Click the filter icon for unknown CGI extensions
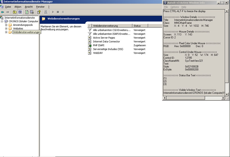The width and height of the screenshot is (230, 157). pyautogui.click(x=90, y=30)
